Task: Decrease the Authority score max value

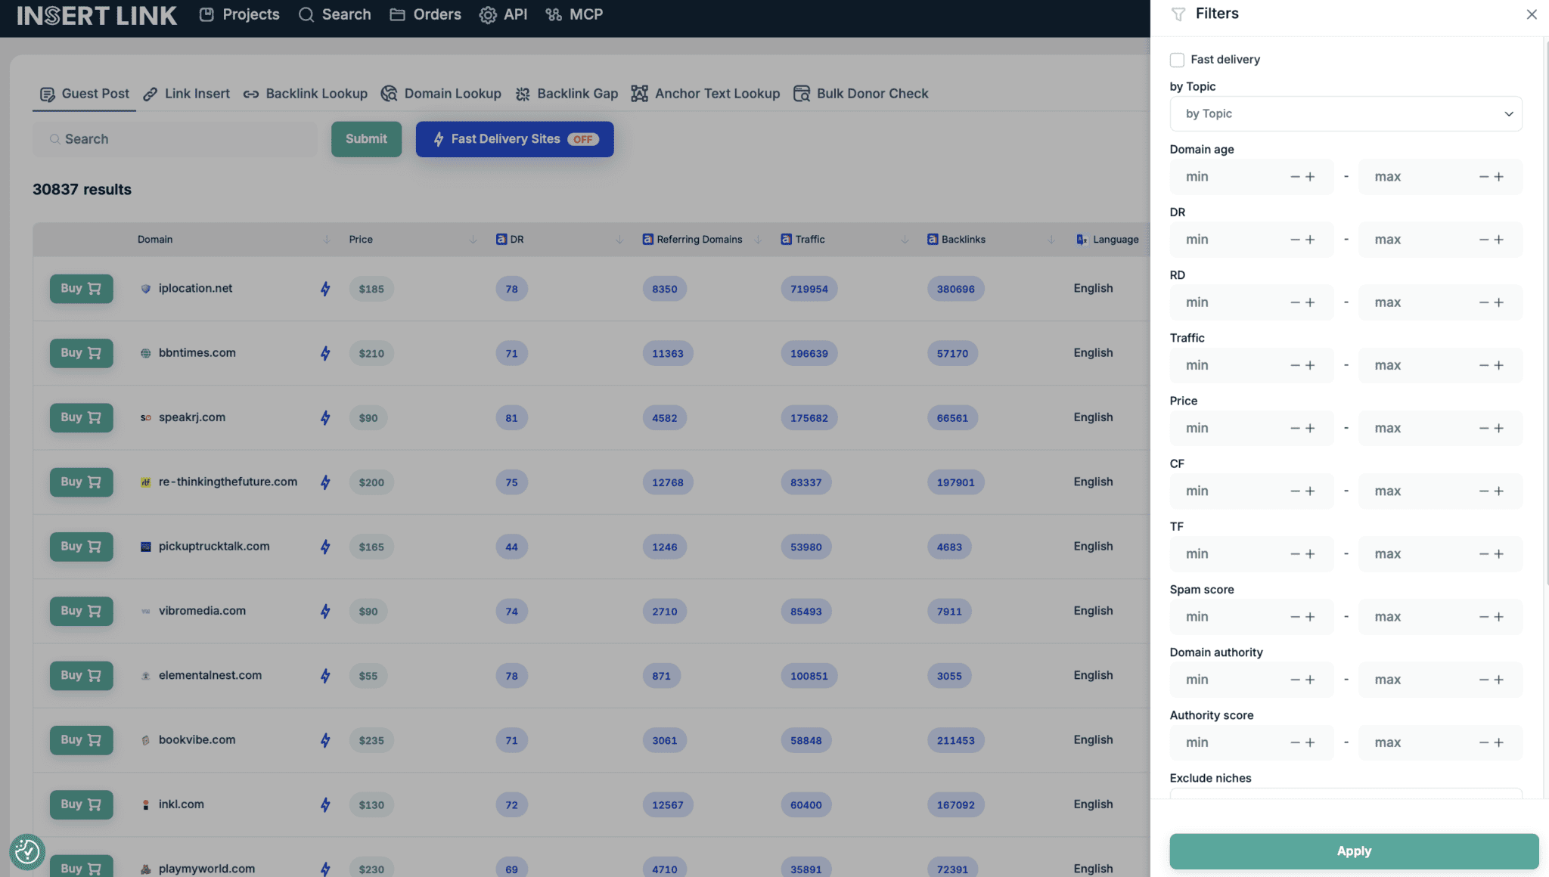Action: pos(1483,742)
